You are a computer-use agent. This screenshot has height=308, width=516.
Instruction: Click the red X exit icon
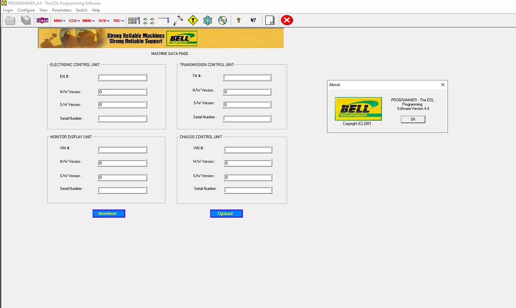click(287, 20)
